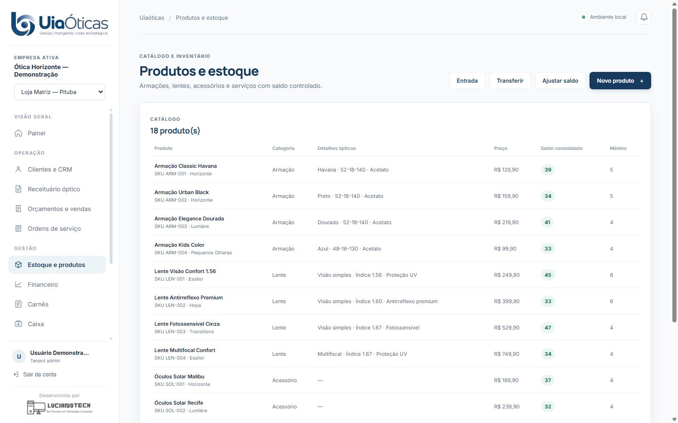Click price R$ 749,90 for Multifocal Confort
The image size is (678, 423).
507,354
